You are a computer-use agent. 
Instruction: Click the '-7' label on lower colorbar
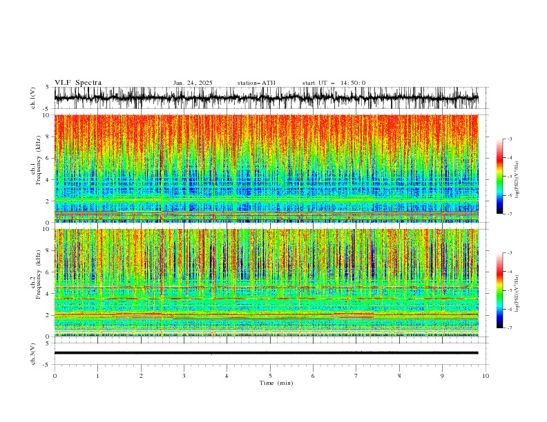(x=510, y=328)
